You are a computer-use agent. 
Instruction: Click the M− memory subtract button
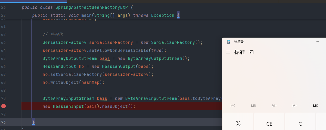(x=295, y=106)
